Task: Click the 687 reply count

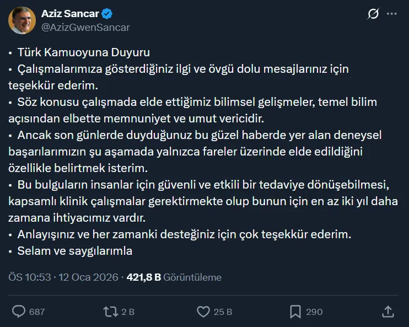Action: (x=37, y=312)
